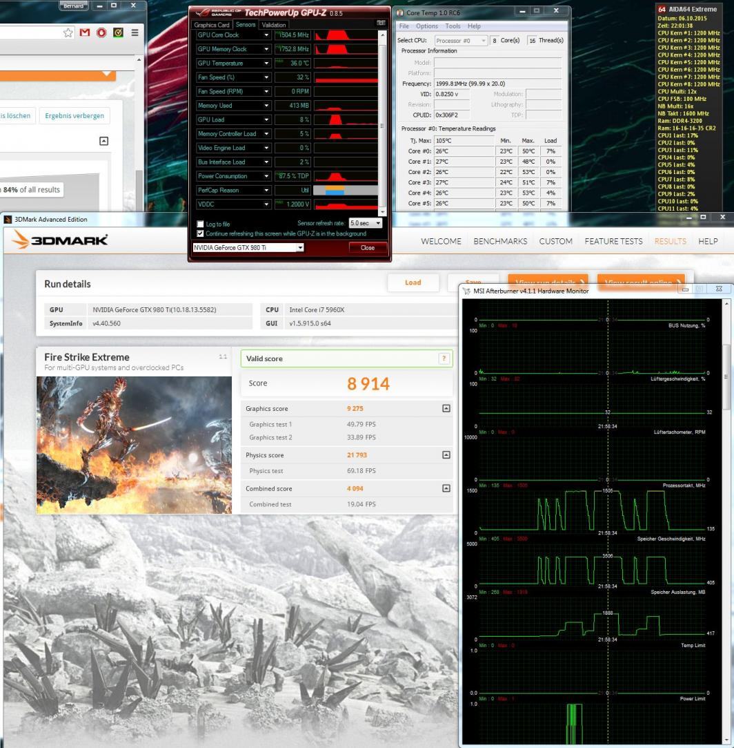Collapse the result panel arrow in browser page
Screen dimensions: 734x748
click(x=104, y=141)
